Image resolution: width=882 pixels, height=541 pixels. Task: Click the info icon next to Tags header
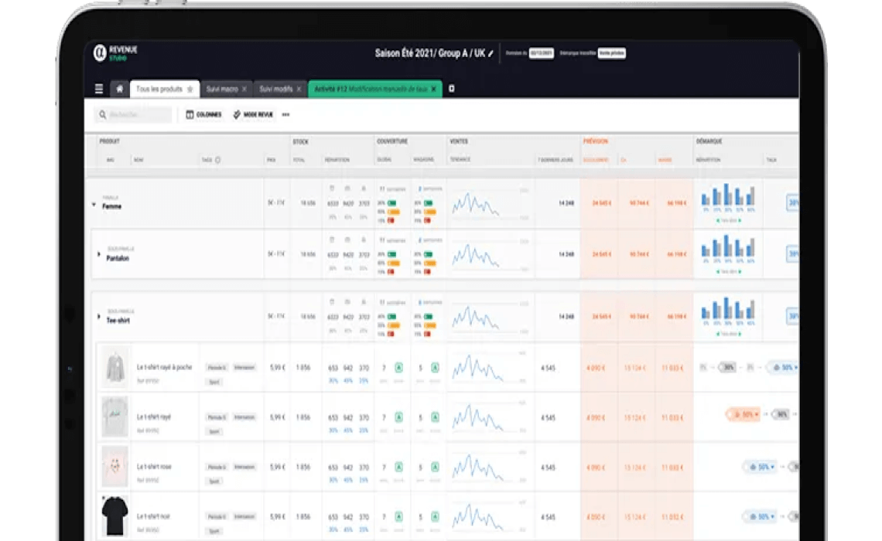click(218, 160)
